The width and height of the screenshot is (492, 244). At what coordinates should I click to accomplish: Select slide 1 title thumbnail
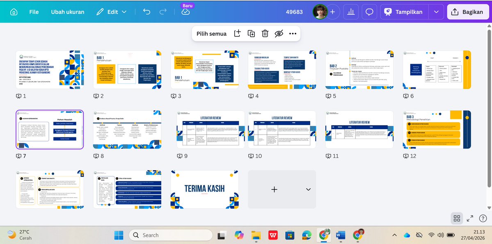(50, 70)
